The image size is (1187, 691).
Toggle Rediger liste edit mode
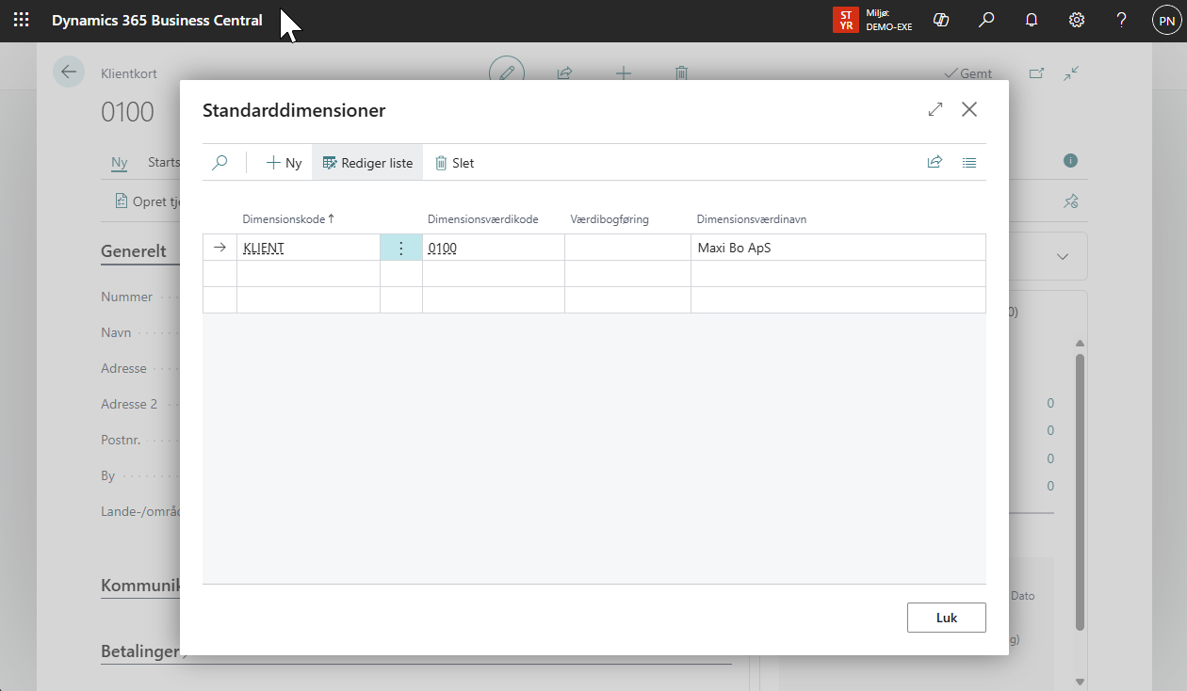pos(367,163)
